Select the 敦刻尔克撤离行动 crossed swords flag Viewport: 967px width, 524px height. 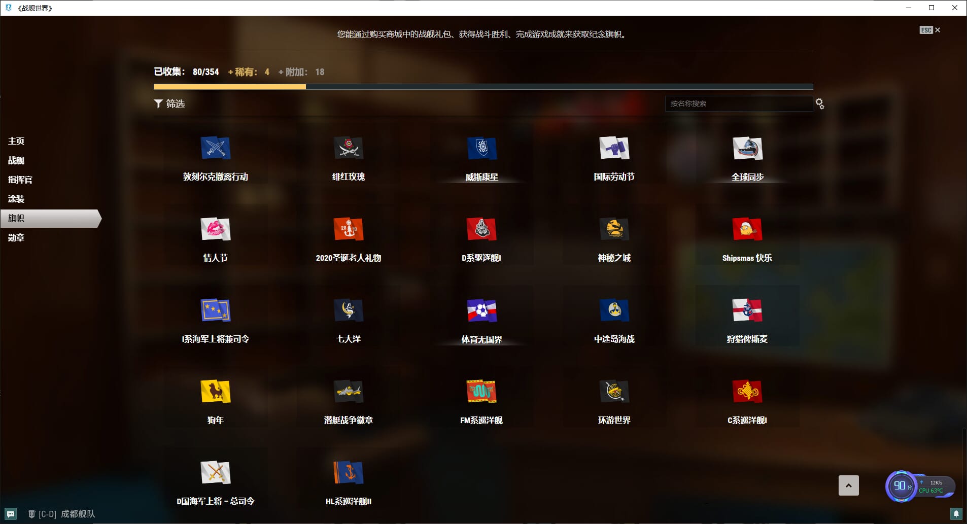[x=216, y=148]
